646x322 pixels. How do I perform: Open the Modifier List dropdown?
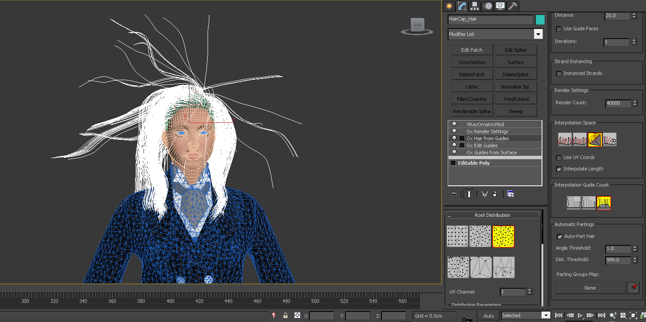click(538, 34)
